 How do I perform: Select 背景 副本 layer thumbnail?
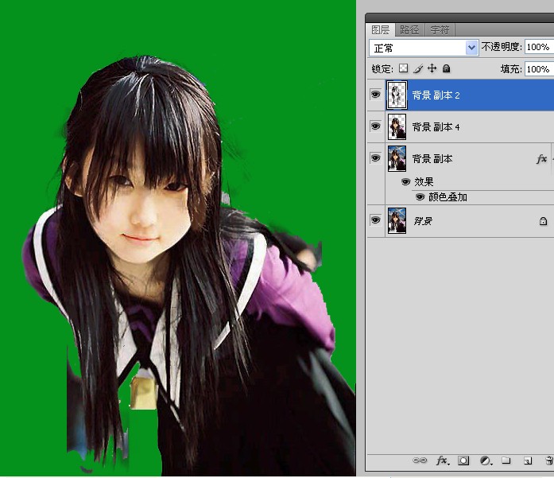pyautogui.click(x=397, y=158)
